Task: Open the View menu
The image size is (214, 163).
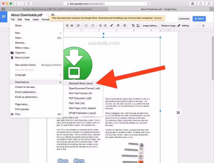Action: click(27, 20)
